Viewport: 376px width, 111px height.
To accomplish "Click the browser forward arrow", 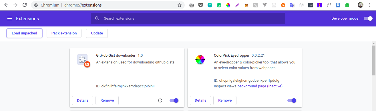I will 15,5.
